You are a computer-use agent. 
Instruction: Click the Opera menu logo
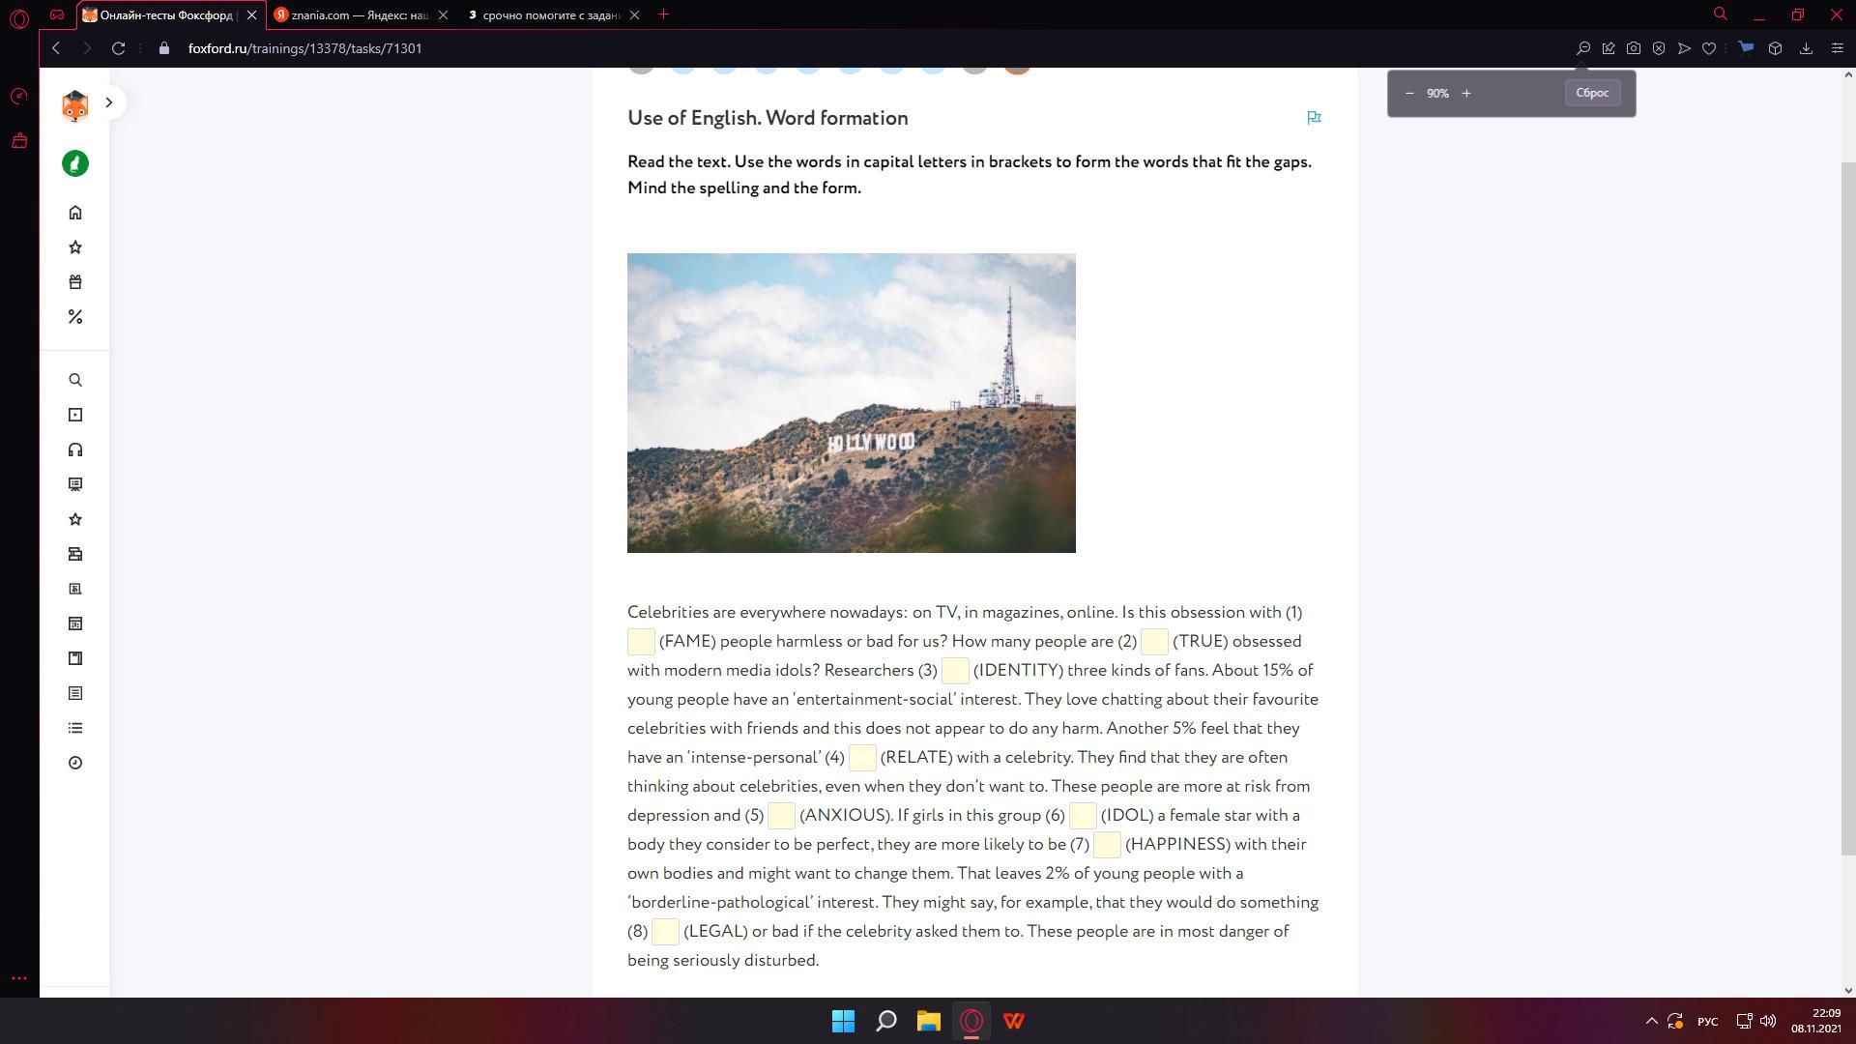(19, 17)
